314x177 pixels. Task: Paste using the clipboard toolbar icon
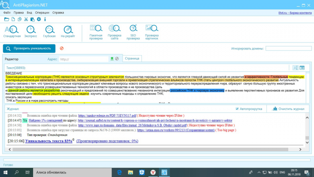click(x=32, y=19)
